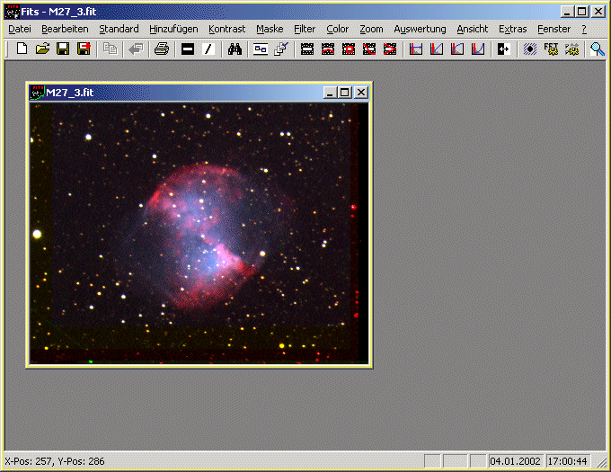Click the black-white invert arrow icon

click(x=503, y=49)
